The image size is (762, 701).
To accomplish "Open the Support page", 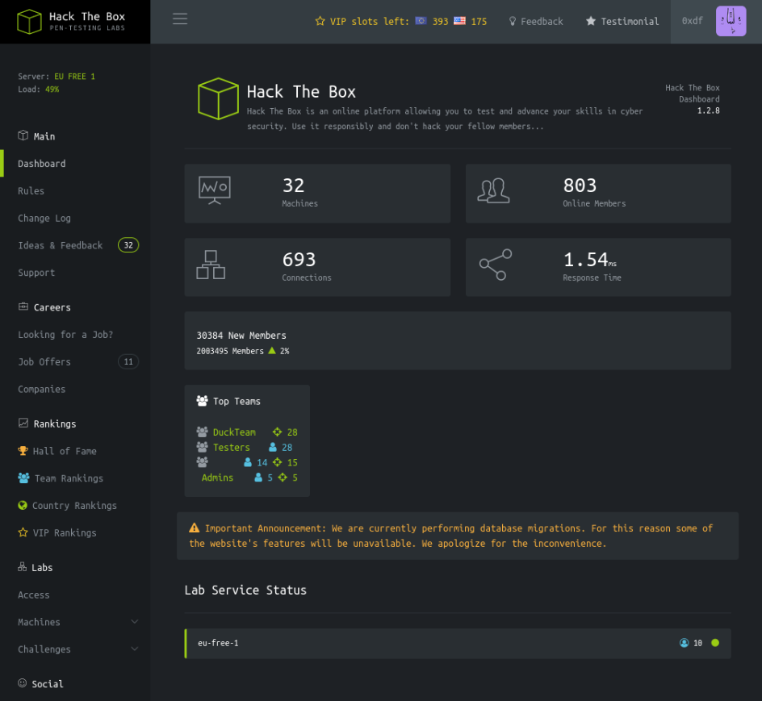I will [x=36, y=273].
